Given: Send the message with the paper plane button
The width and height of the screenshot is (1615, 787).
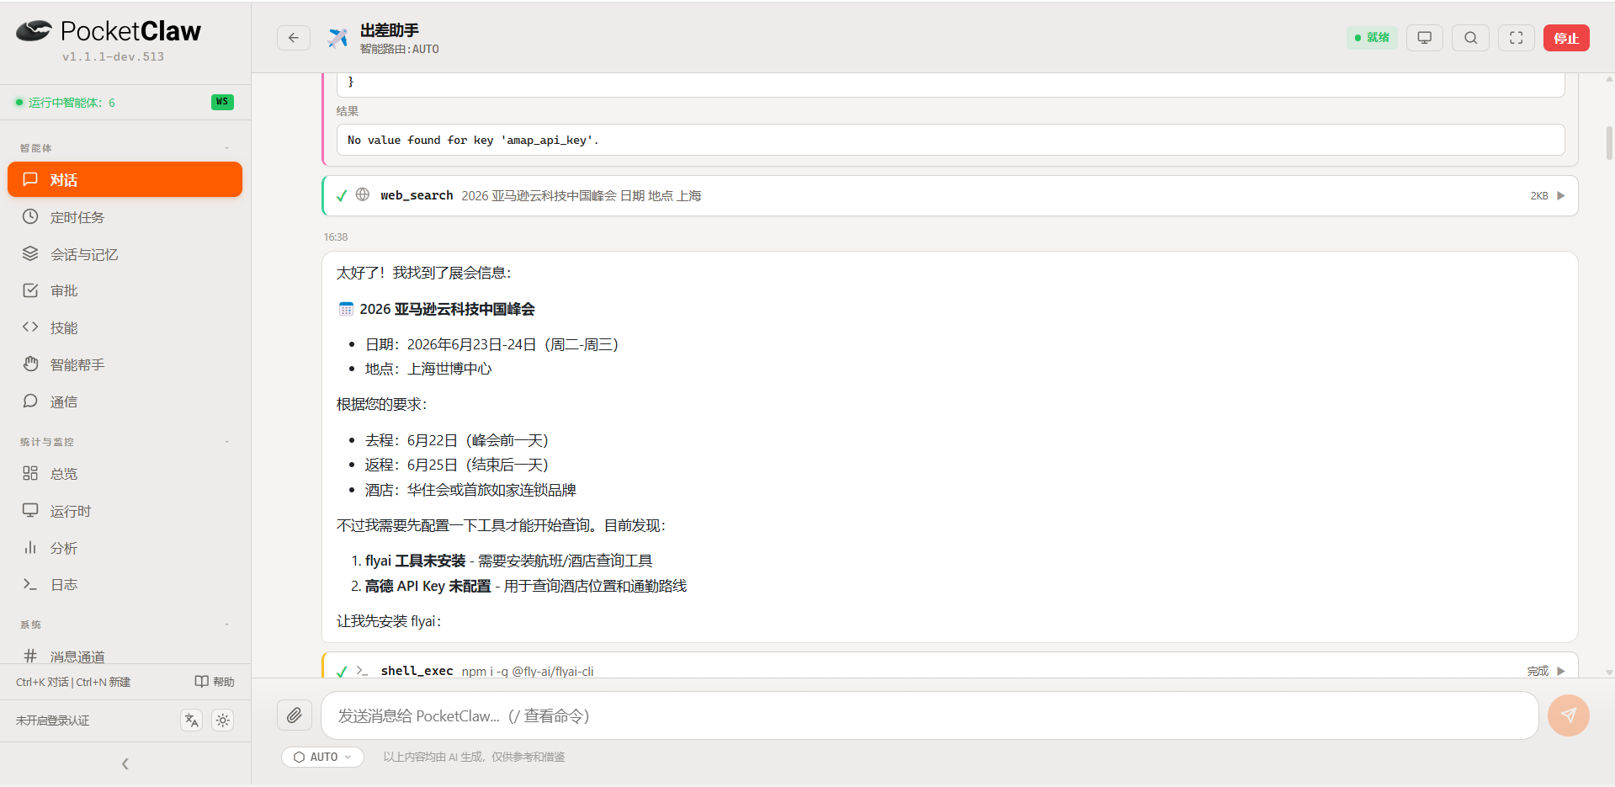Looking at the screenshot, I should (x=1569, y=715).
